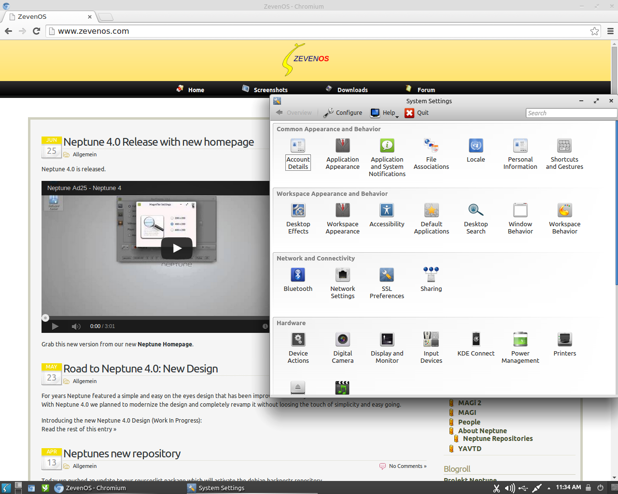This screenshot has height=494, width=618.
Task: Open Workspace Appearance settings
Action: coord(343,218)
